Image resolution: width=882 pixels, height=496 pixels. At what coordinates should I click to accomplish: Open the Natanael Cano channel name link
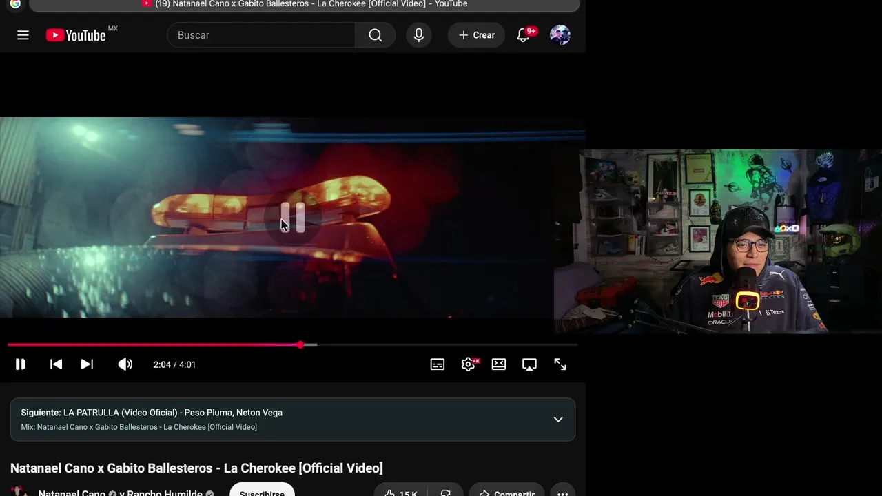pos(72,493)
